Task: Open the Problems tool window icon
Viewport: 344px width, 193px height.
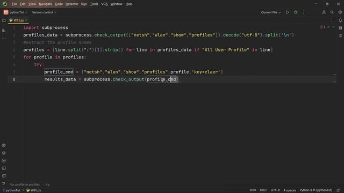Action: (4, 176)
